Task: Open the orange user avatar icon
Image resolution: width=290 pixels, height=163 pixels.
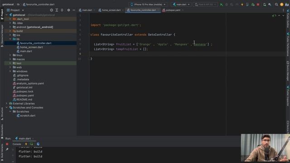Action: (x=282, y=5)
